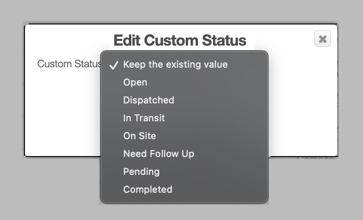Pick the In Transit status
Viewport: 363px width, 220px height.
tap(144, 118)
